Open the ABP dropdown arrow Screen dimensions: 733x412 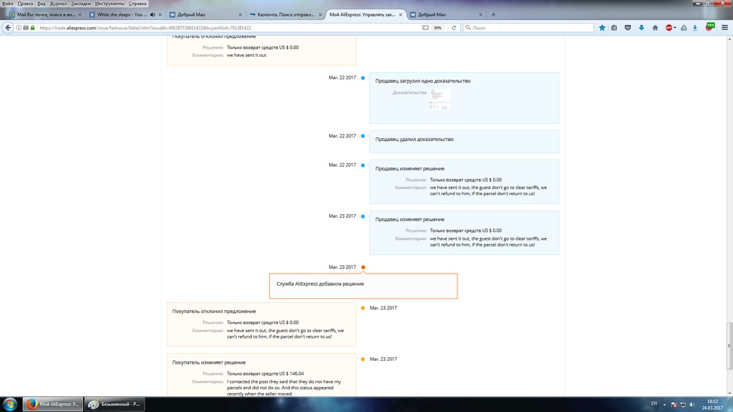pos(676,27)
